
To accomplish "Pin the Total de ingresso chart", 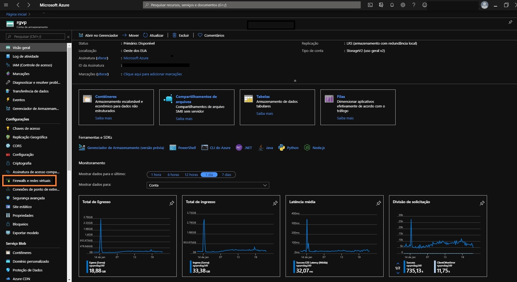I will pyautogui.click(x=275, y=203).
